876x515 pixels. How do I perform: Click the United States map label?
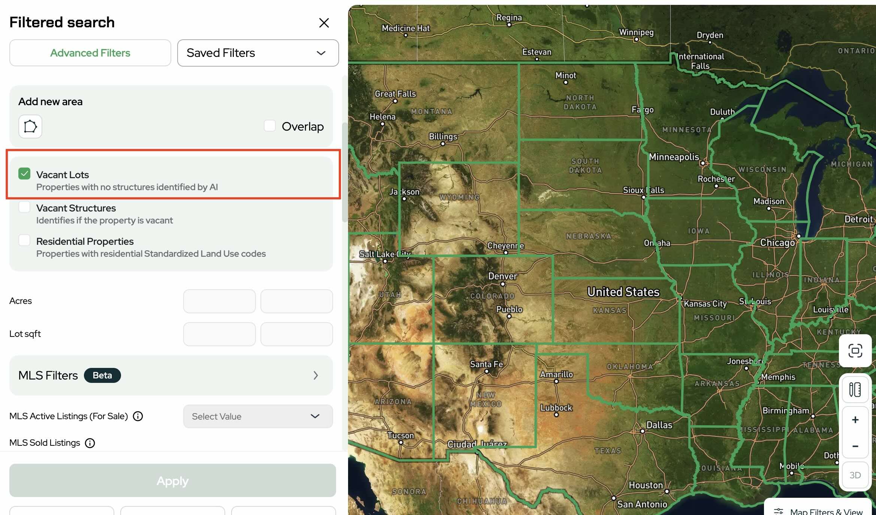point(623,292)
